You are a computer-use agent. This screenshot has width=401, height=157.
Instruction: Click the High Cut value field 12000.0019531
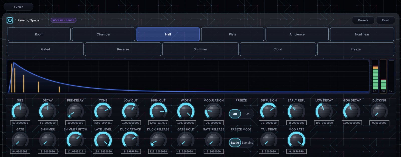[158, 123]
